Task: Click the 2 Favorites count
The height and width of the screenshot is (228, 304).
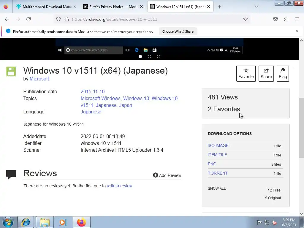Action: [224, 109]
